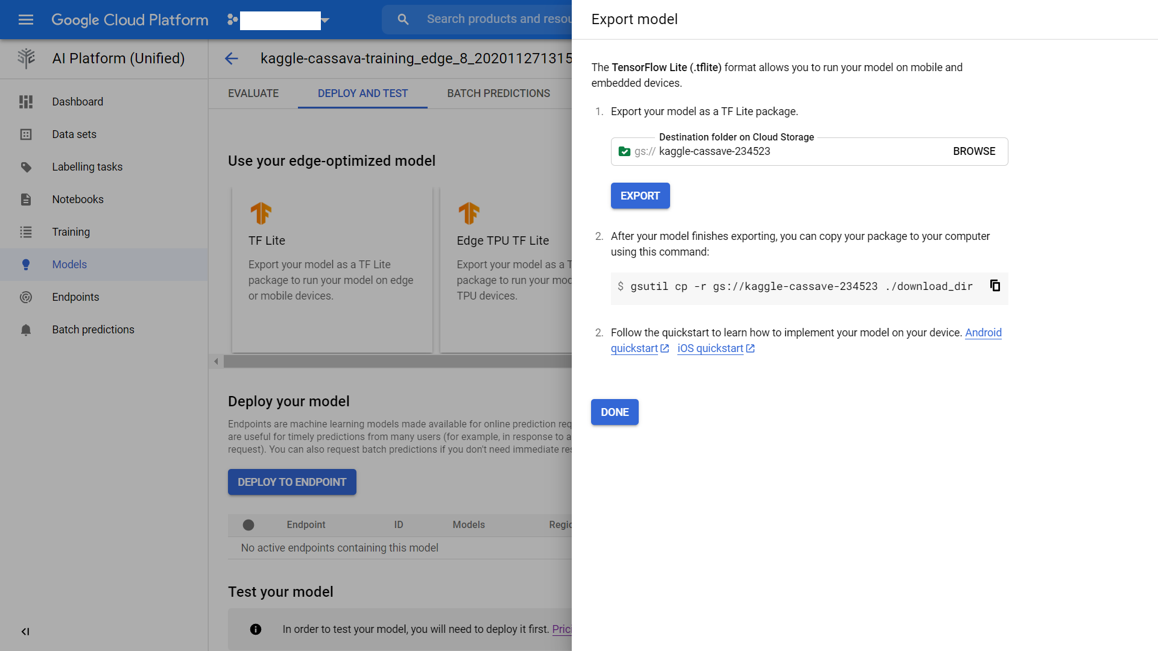Click the Training list icon
The width and height of the screenshot is (1158, 651).
[x=25, y=232]
